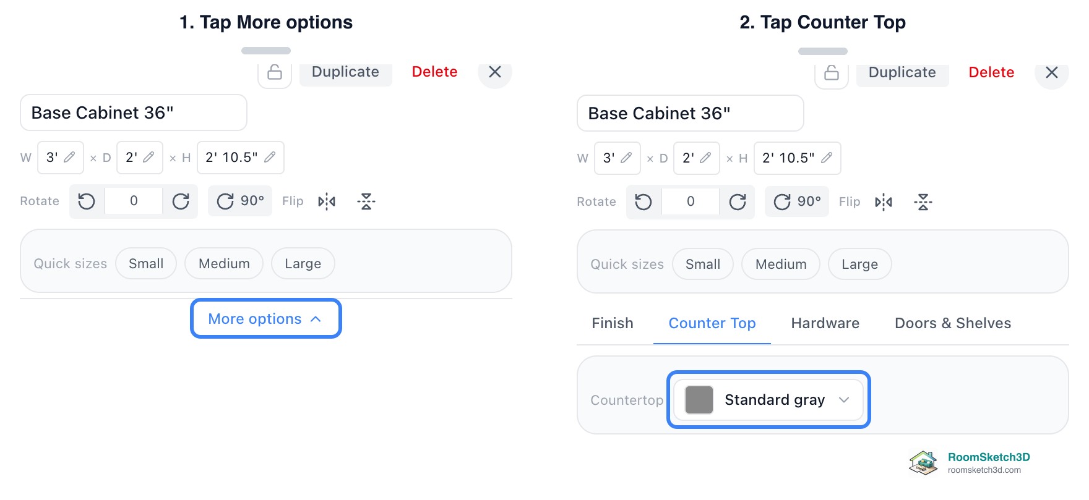Click the rotation angle field in the left panel

(134, 201)
